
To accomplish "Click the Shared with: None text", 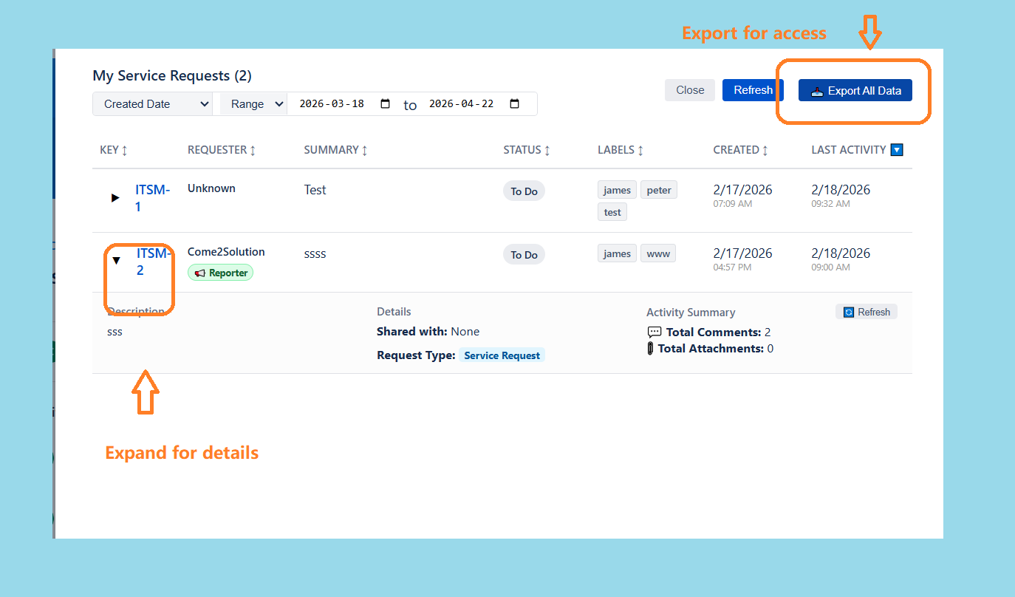I will [428, 332].
